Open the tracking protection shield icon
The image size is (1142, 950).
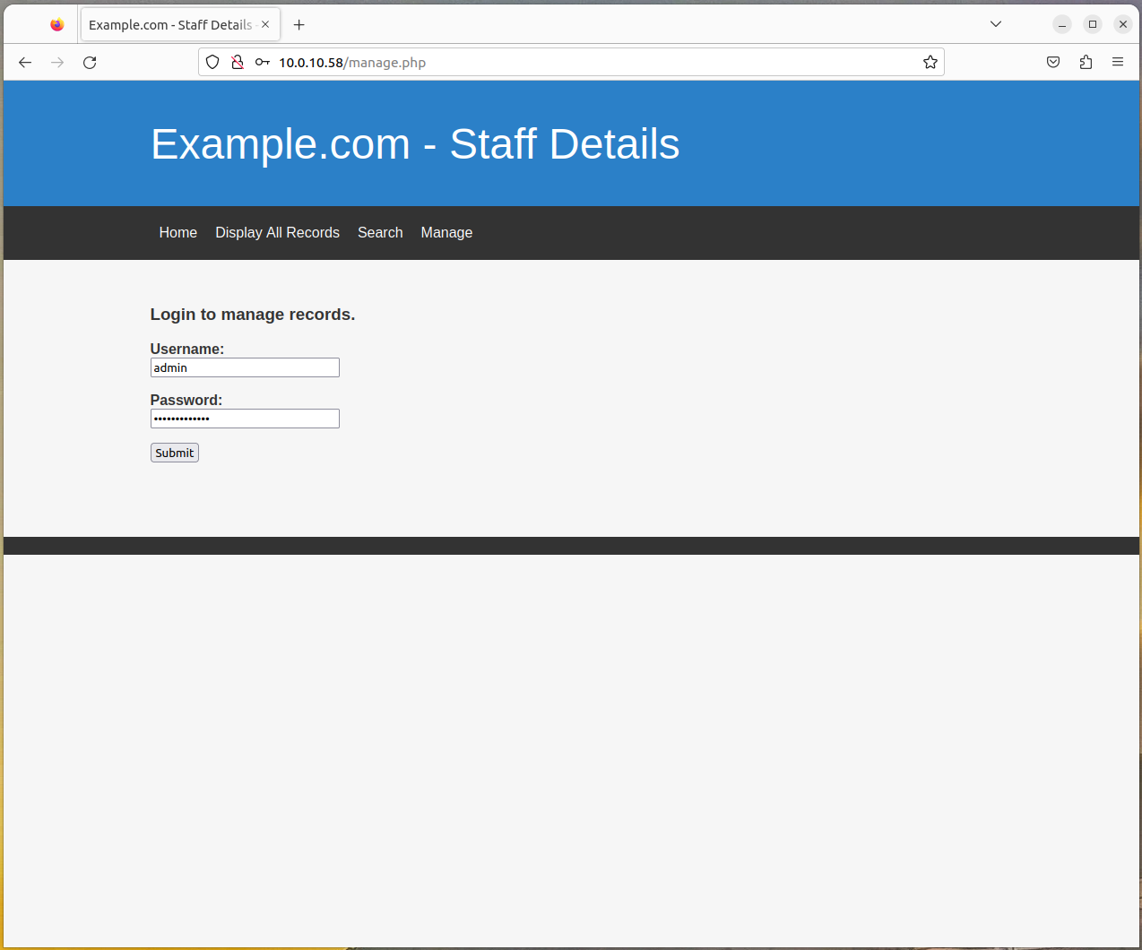(x=212, y=62)
